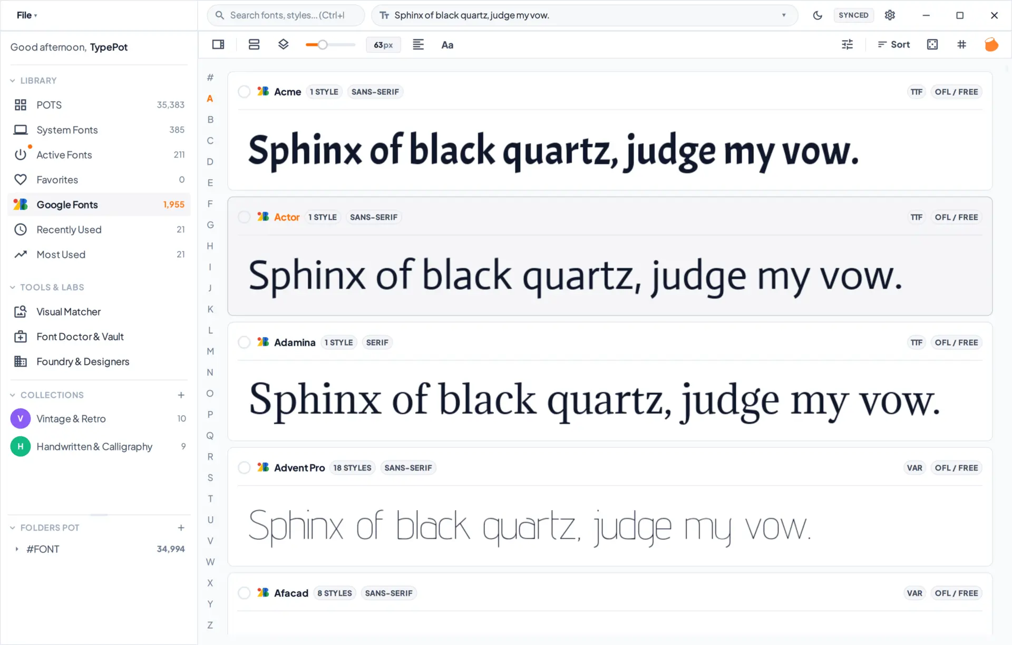The width and height of the screenshot is (1012, 645).
Task: Open Handwritten & Calligraphy collection
Action: [99, 447]
